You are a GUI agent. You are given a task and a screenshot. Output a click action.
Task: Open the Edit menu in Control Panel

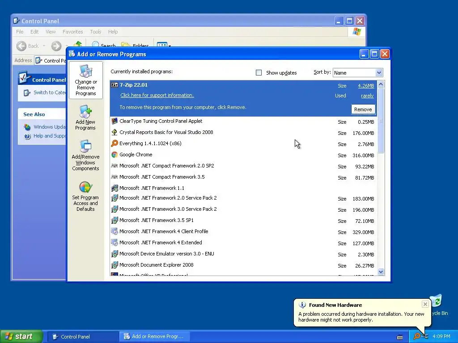[x=34, y=32]
